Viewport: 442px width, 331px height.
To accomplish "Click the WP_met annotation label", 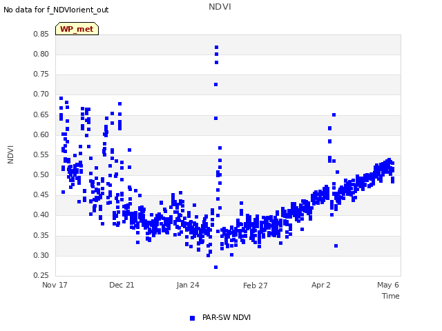I will tap(77, 29).
